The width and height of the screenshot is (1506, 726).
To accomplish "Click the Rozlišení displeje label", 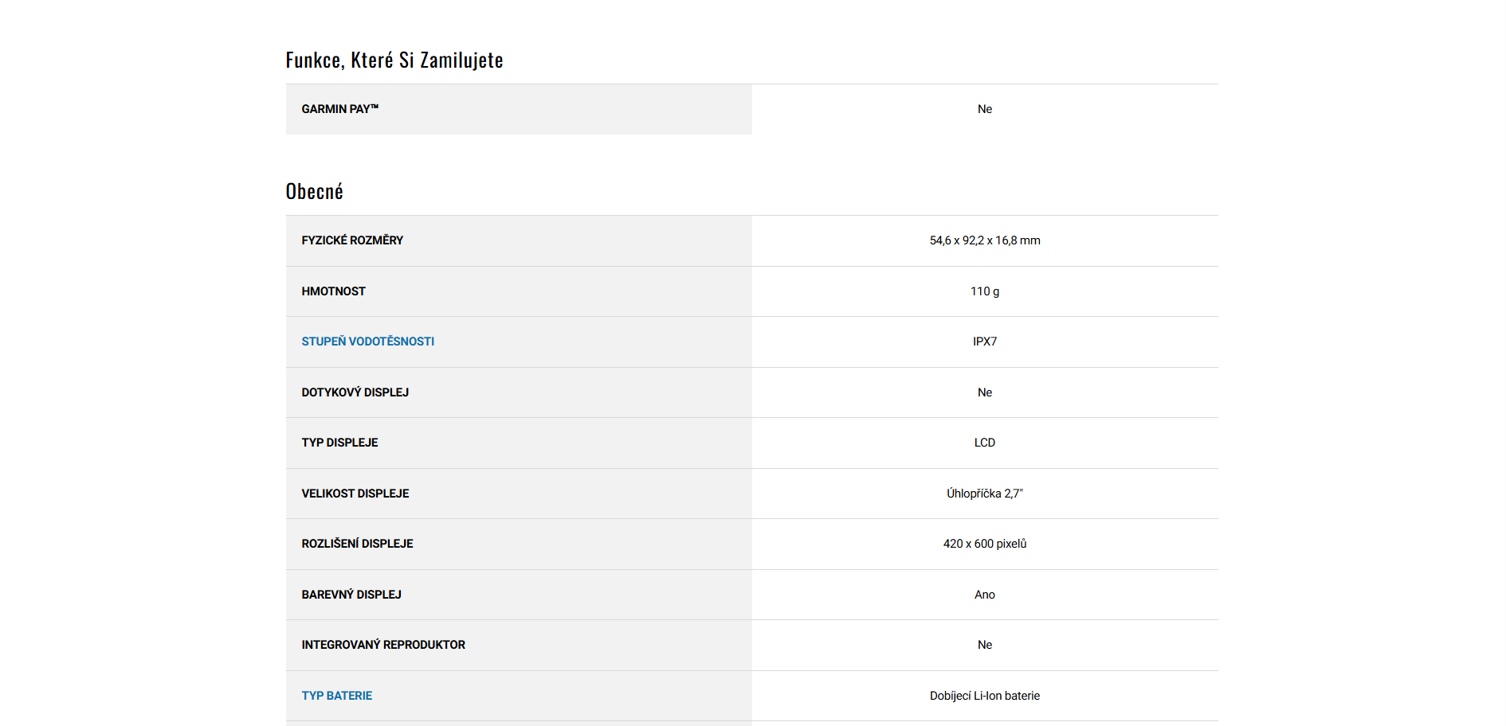I will pos(357,544).
